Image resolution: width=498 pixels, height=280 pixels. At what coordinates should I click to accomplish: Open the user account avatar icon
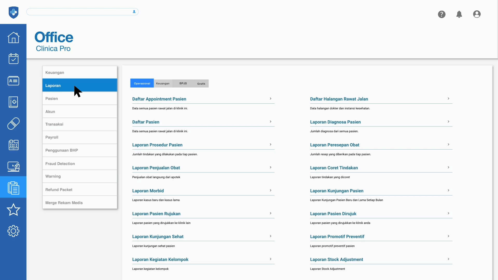476,14
